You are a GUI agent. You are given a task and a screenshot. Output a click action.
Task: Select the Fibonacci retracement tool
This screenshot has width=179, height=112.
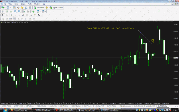pyautogui.click(x=27, y=15)
